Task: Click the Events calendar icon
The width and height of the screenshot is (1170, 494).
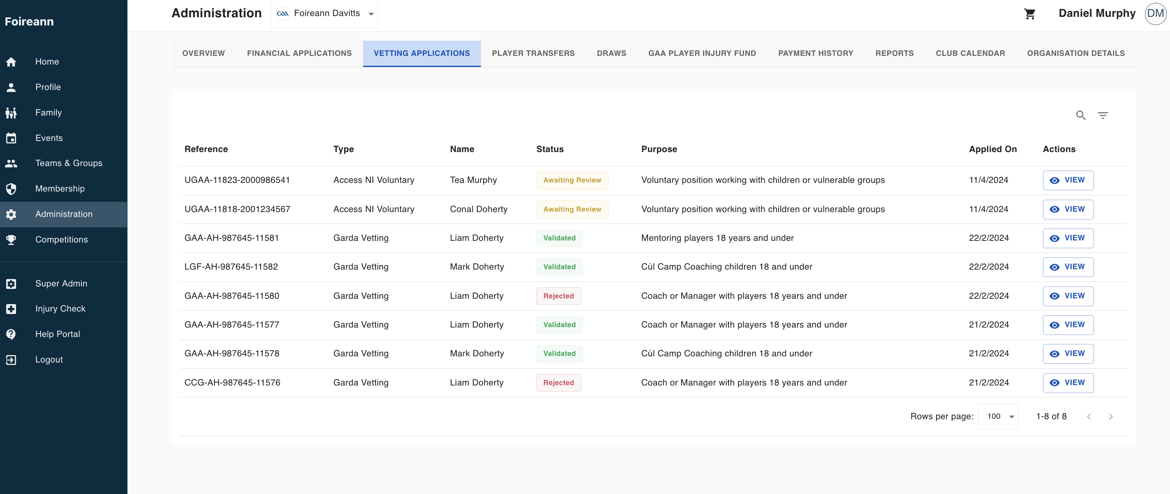Action: (x=12, y=138)
